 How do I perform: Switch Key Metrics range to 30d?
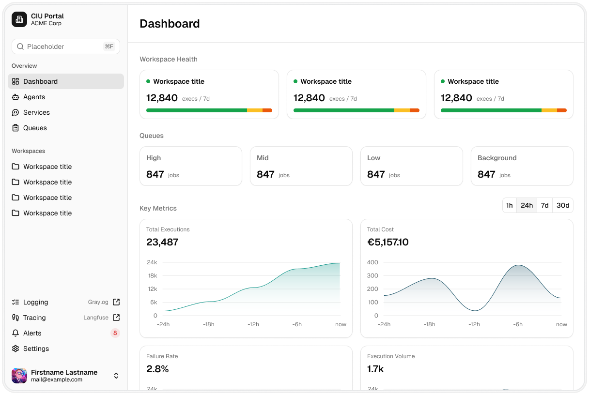coord(563,205)
